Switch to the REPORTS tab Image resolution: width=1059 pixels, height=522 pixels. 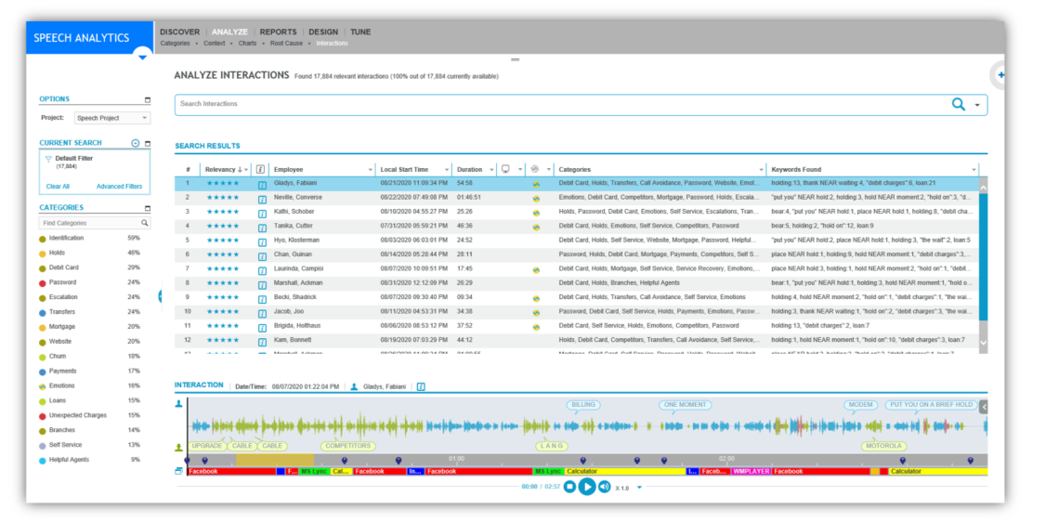pyautogui.click(x=278, y=32)
